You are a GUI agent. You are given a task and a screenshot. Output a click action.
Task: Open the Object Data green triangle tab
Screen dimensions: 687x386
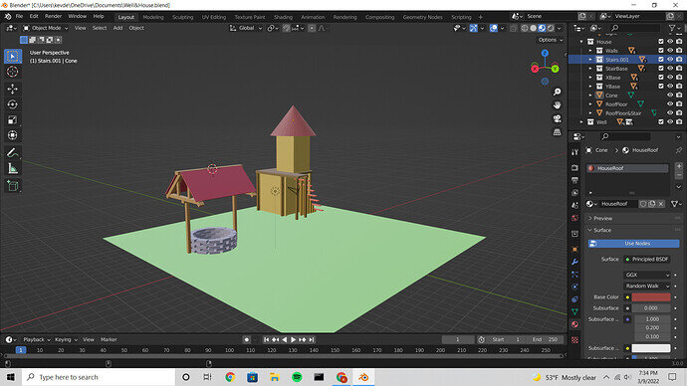click(574, 311)
